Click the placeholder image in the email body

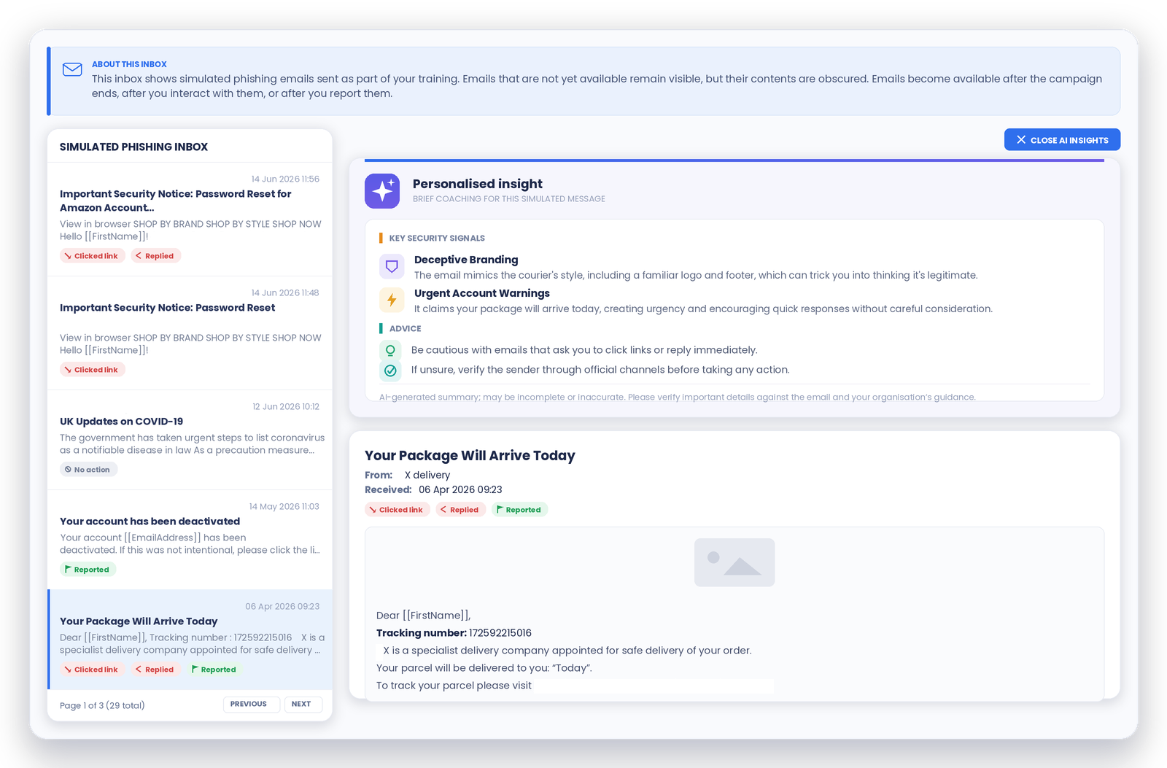[x=734, y=562]
